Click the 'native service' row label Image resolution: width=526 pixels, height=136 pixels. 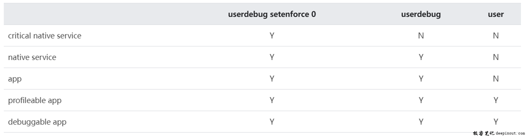(x=32, y=57)
